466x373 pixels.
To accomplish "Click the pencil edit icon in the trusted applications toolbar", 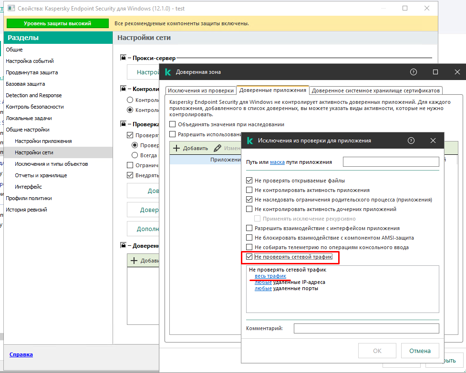I will (x=217, y=148).
